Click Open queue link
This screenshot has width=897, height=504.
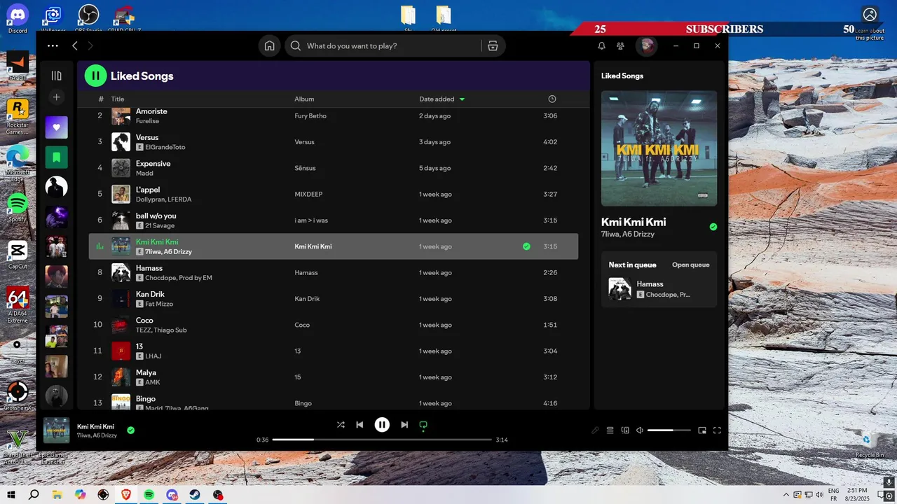click(x=691, y=265)
